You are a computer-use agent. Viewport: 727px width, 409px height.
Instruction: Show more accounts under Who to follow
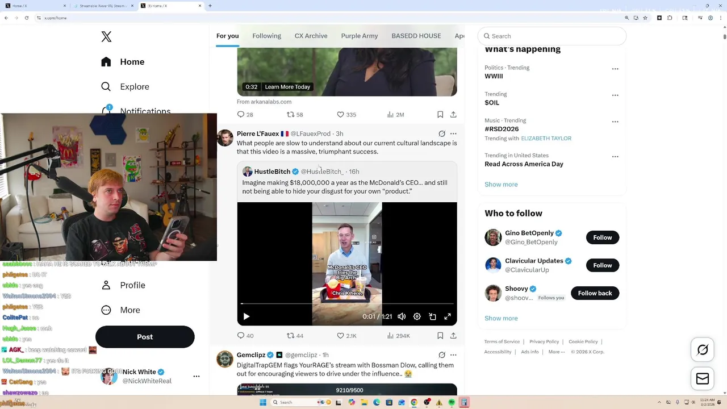[501, 319]
